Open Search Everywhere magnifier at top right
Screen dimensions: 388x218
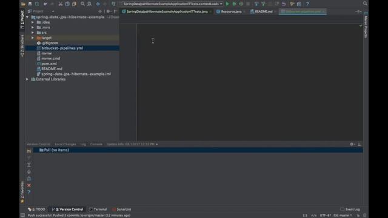click(365, 4)
